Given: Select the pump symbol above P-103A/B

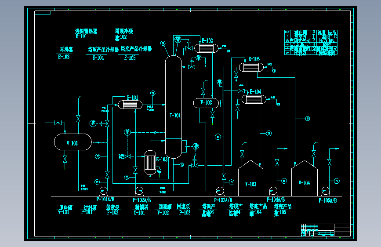Looking at the screenshot, I should click(220, 191).
